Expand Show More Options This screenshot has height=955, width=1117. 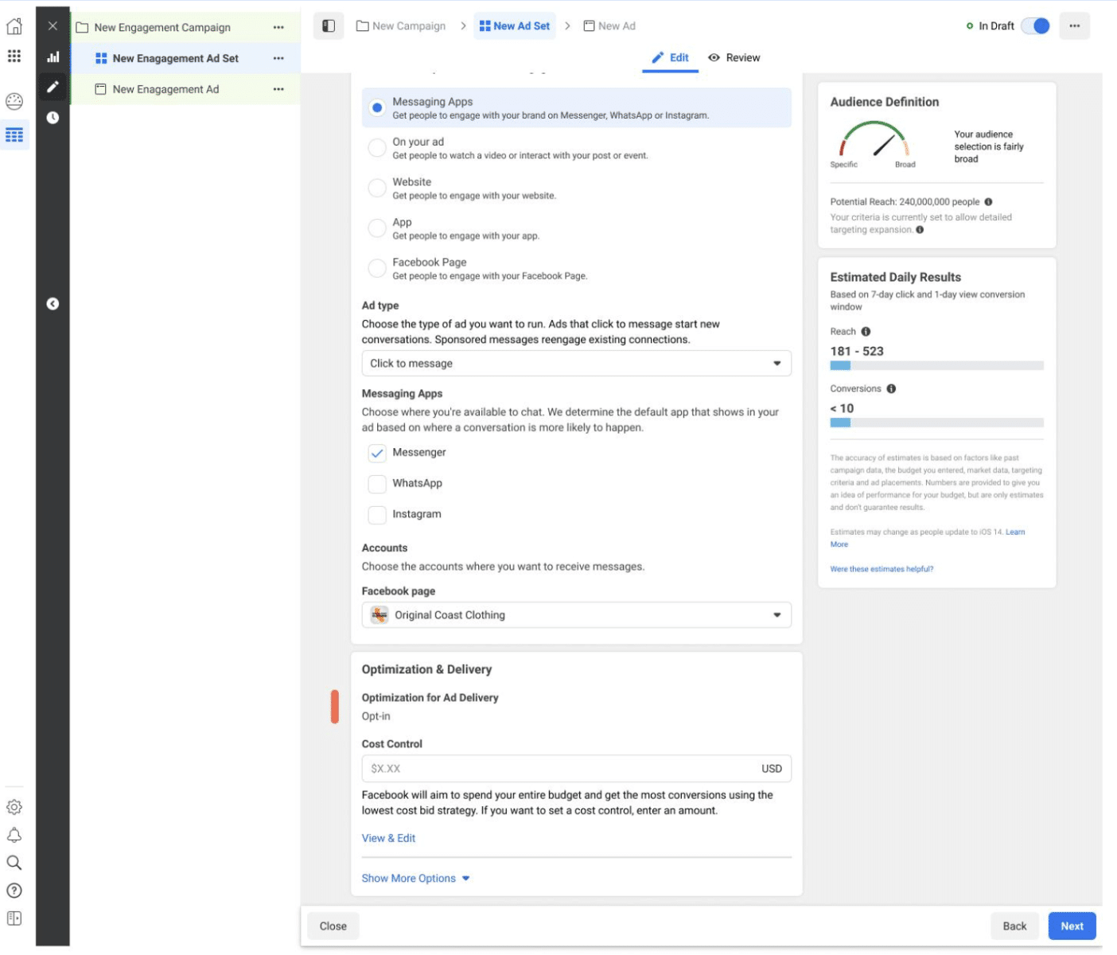pos(416,879)
